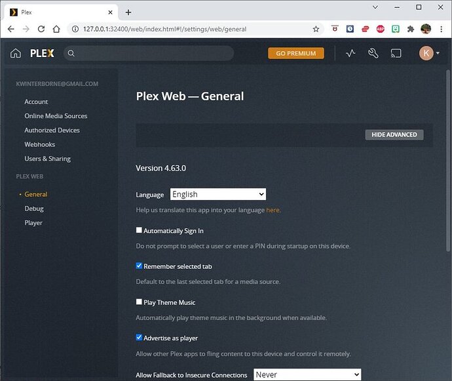This screenshot has height=381, width=452.
Task: Open Account settings
Action: point(36,102)
